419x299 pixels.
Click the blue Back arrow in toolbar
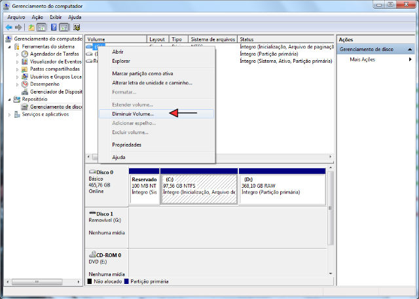(x=9, y=27)
